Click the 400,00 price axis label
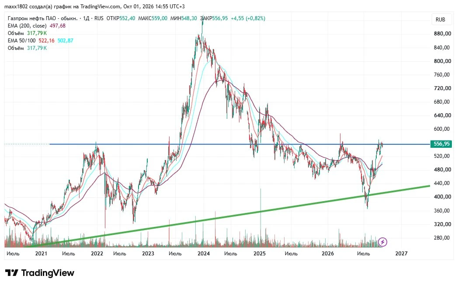 [x=442, y=197]
